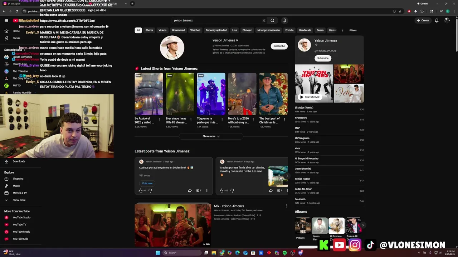Open a new browser tab
This screenshot has width=458, height=257.
coord(132,4)
